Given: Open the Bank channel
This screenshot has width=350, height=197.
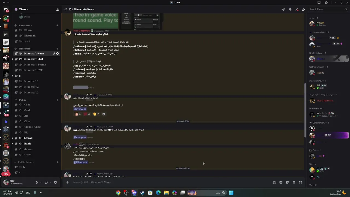Looking at the screenshot, I should 36,144.
